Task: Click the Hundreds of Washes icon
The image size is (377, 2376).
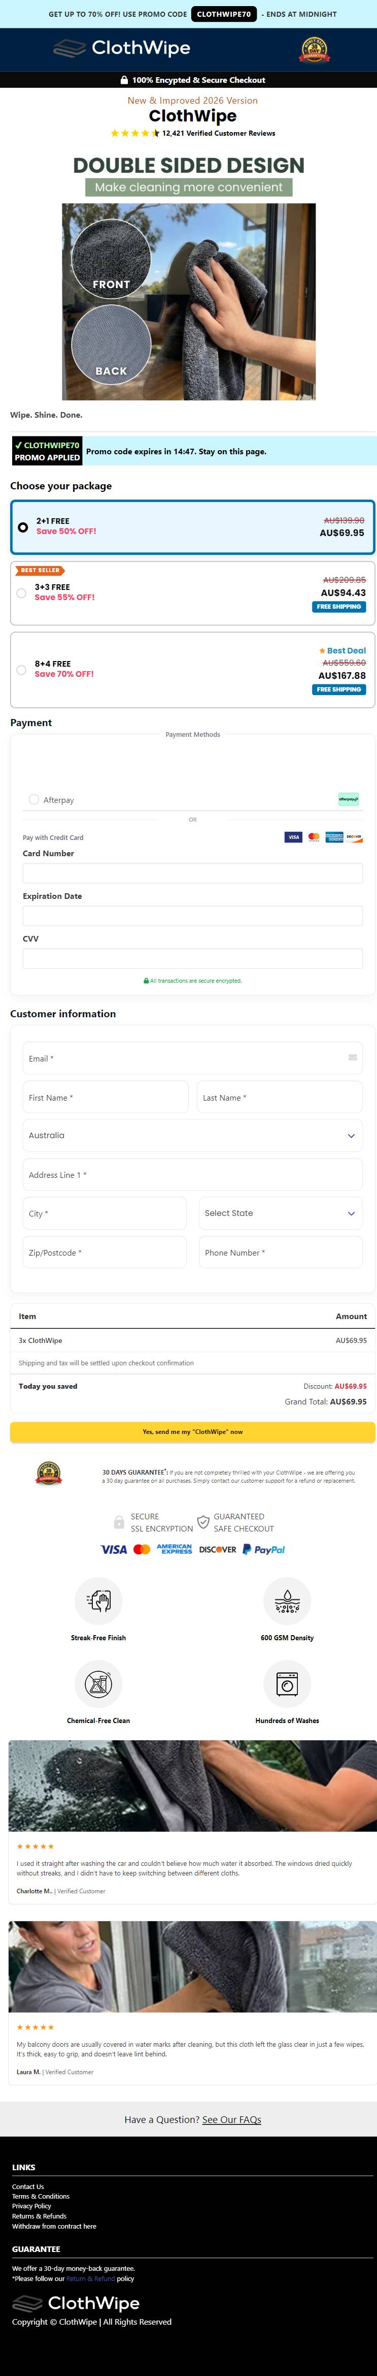Action: click(x=287, y=1684)
